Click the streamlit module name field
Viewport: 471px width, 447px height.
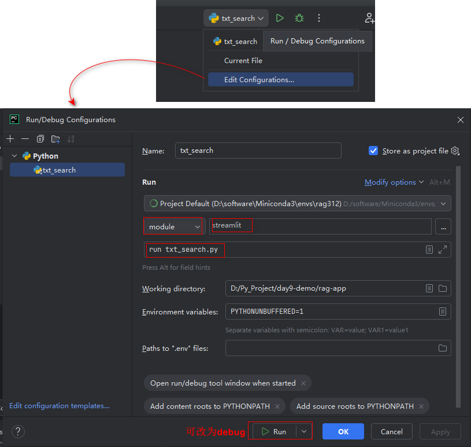click(320, 226)
